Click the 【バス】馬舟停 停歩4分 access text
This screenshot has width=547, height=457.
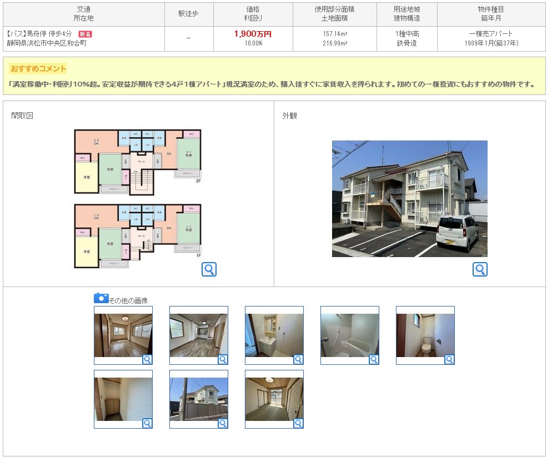coord(39,34)
